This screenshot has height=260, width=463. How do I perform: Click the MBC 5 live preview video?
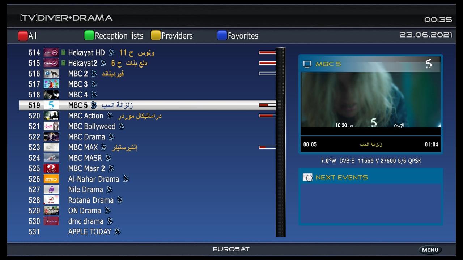(x=371, y=100)
